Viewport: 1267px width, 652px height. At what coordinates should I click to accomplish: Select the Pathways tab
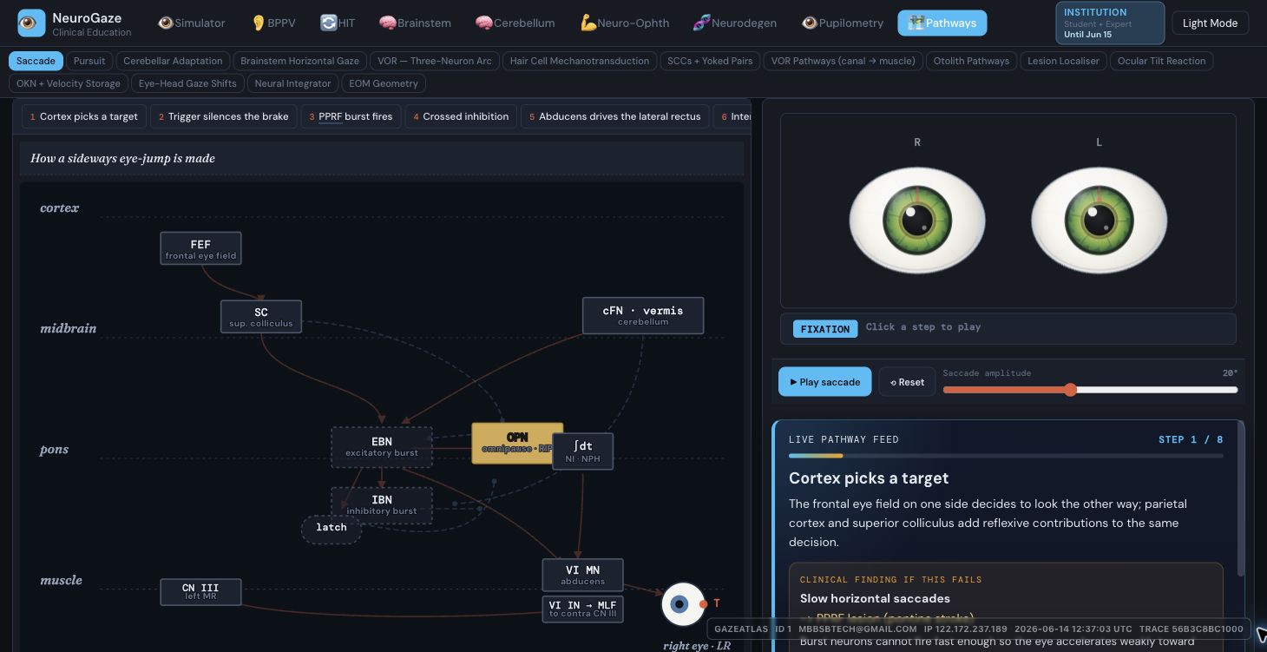coord(942,23)
